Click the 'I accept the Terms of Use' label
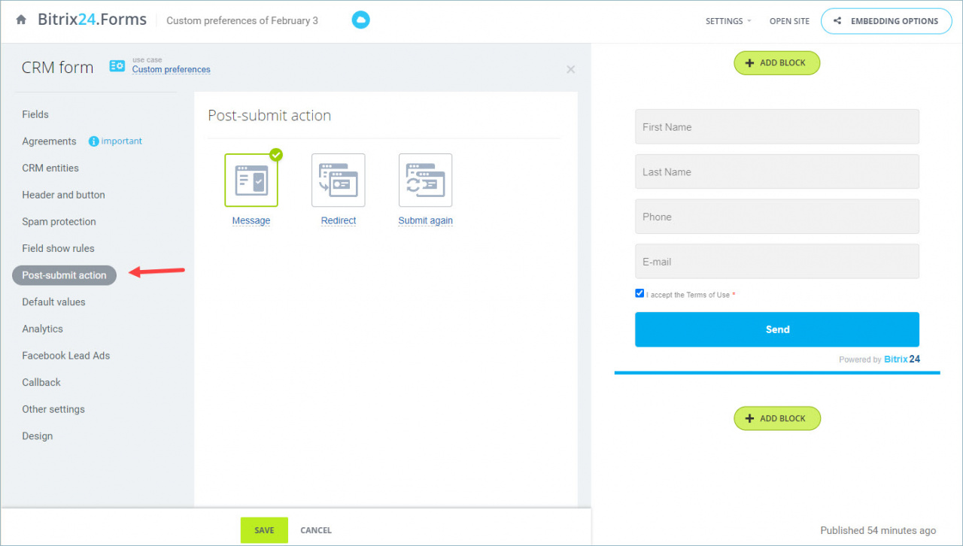Viewport: 963px width, 546px height. pyautogui.click(x=691, y=295)
